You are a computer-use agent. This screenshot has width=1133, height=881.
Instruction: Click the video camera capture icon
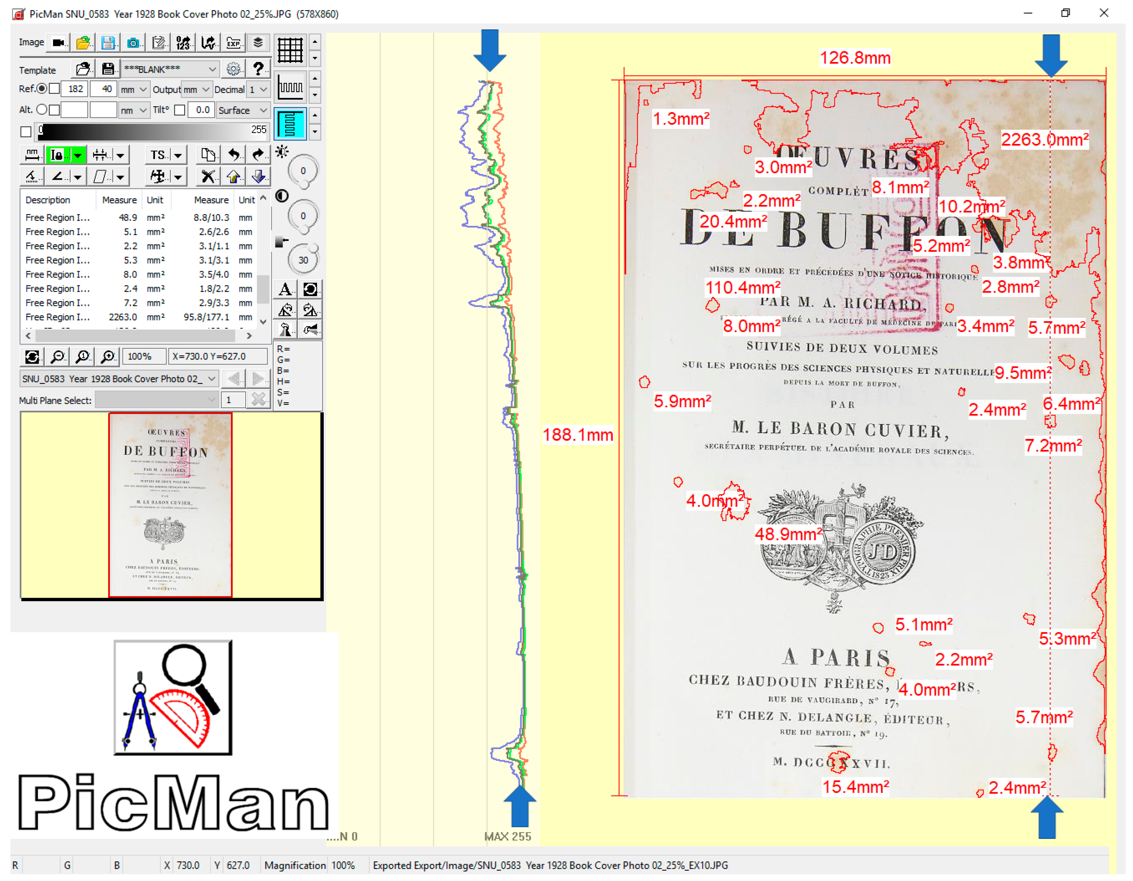pyautogui.click(x=59, y=43)
